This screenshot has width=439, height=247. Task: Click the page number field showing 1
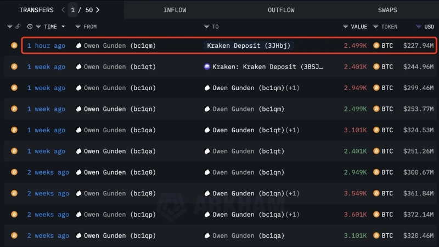click(x=73, y=10)
